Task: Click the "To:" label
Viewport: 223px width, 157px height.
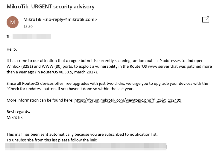Action: pos(9,37)
